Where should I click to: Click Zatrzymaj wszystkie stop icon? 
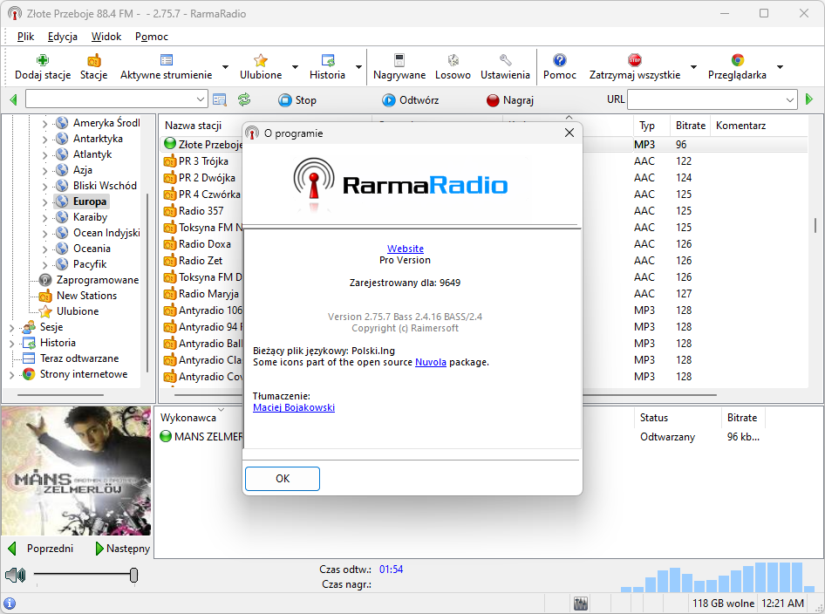635,60
